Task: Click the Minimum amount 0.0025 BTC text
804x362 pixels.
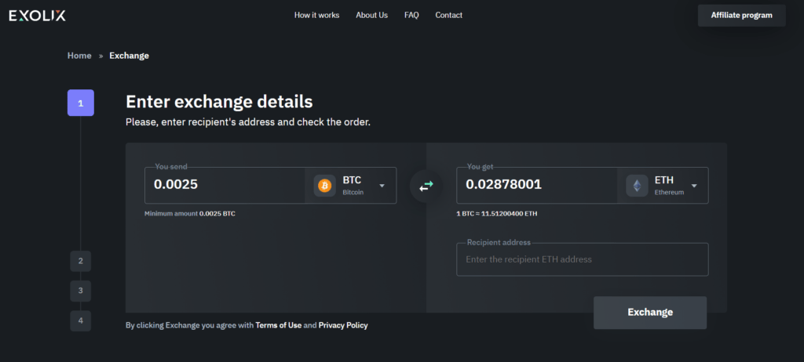Action: click(x=190, y=213)
